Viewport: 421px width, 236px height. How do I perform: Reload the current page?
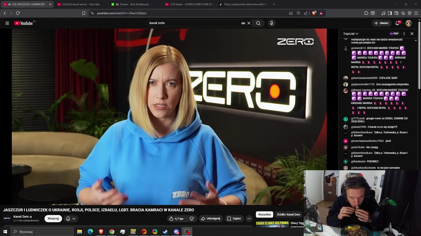point(18,13)
